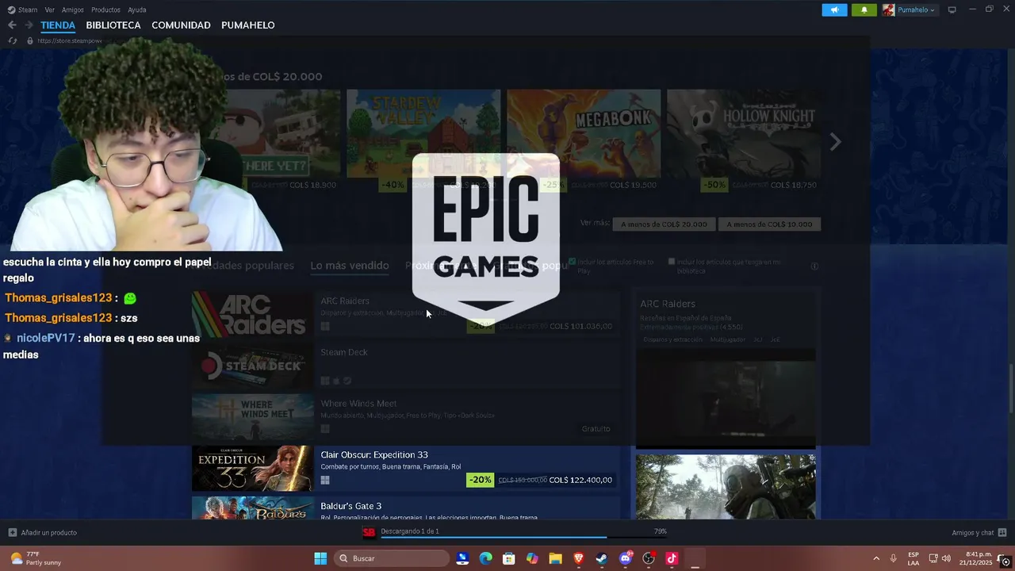Advance carousel with the right chevron arrow
1015x571 pixels.
tap(835, 142)
